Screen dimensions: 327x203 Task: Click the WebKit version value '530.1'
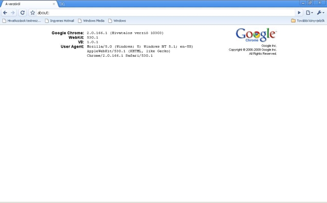tap(92, 38)
